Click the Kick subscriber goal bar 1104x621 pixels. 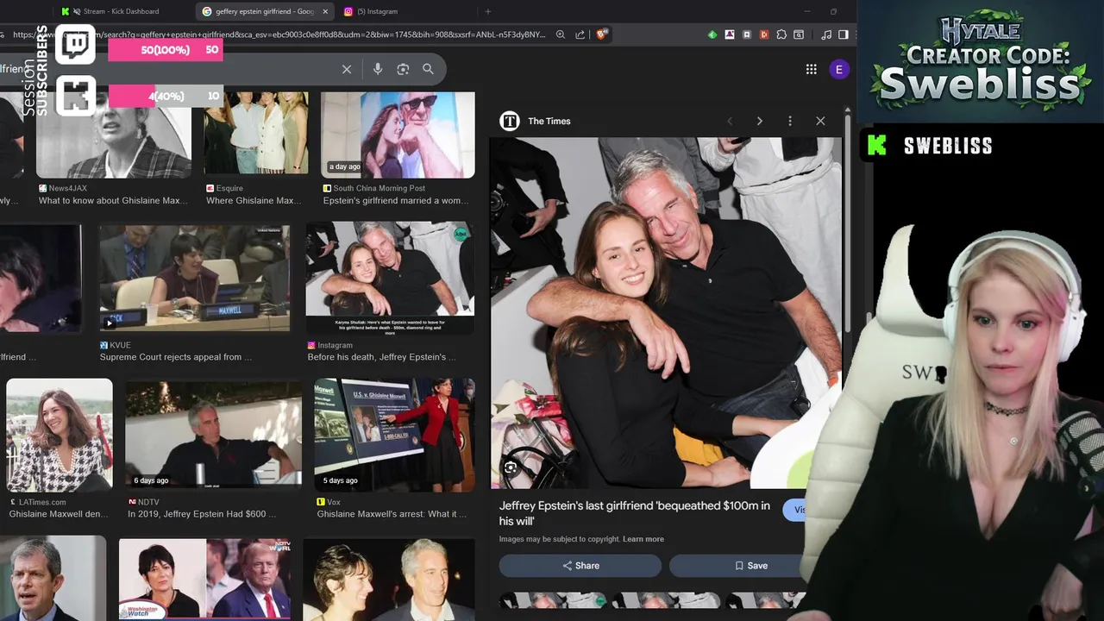coord(165,96)
